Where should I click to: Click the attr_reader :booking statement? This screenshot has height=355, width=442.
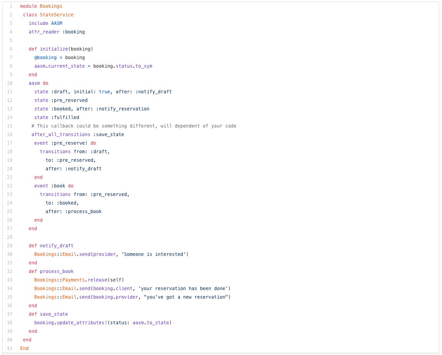(x=56, y=32)
